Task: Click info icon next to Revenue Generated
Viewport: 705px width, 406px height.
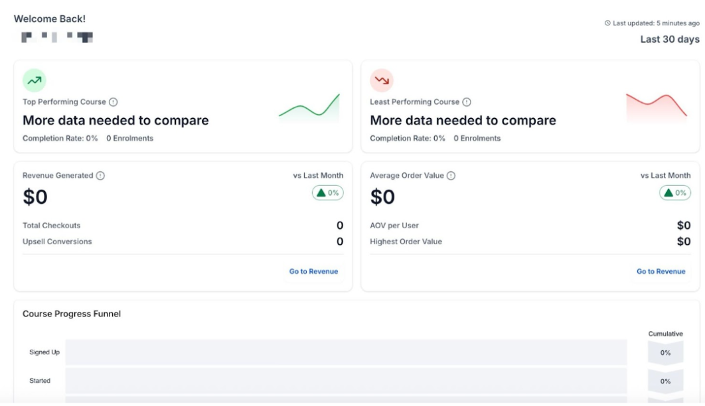Action: pos(100,176)
